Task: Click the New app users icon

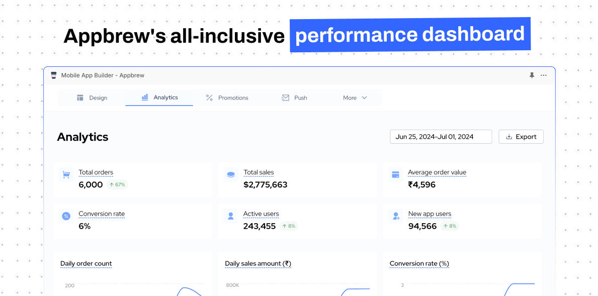Action: point(395,216)
